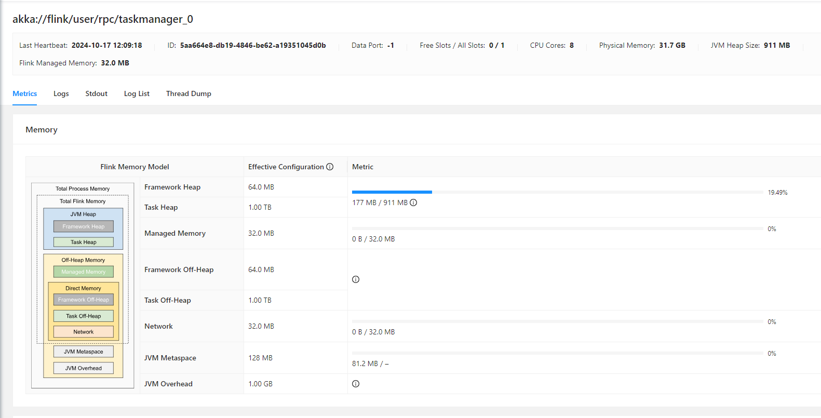Select the JVM Overhead box in diagram

(x=84, y=368)
